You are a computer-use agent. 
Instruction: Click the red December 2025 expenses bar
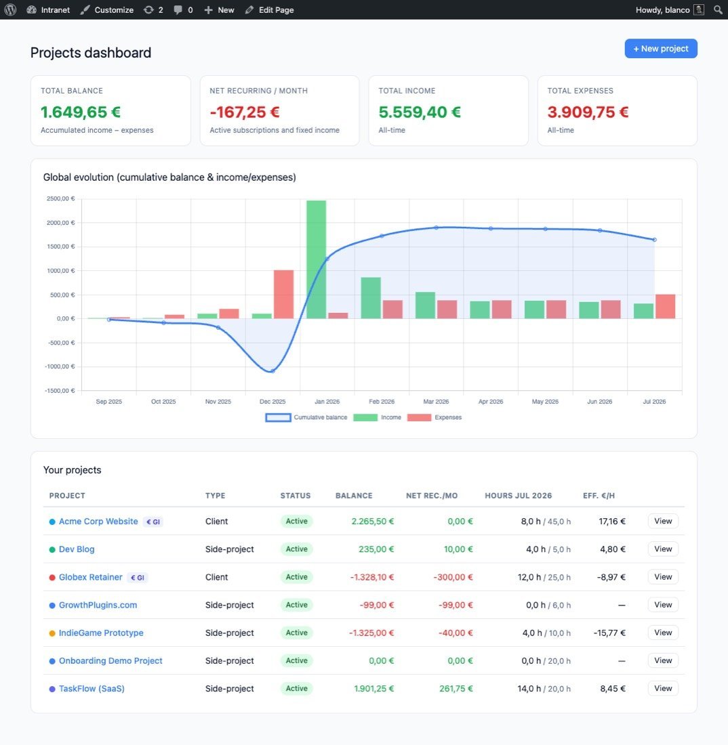point(284,294)
